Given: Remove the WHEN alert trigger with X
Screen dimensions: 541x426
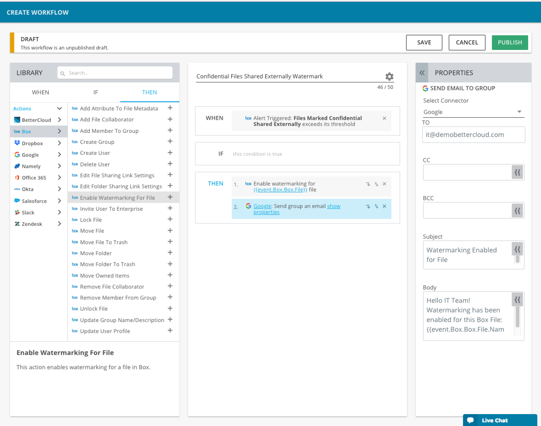Looking at the screenshot, I should click(385, 118).
